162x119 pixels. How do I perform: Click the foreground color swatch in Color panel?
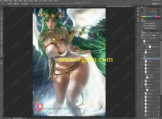coord(142,10)
